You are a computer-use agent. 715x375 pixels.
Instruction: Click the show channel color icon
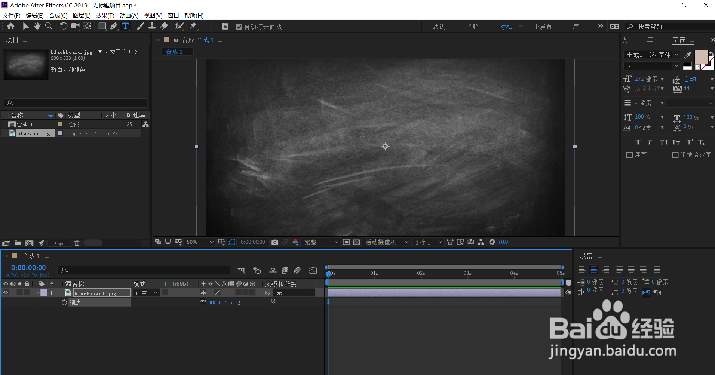(x=295, y=242)
